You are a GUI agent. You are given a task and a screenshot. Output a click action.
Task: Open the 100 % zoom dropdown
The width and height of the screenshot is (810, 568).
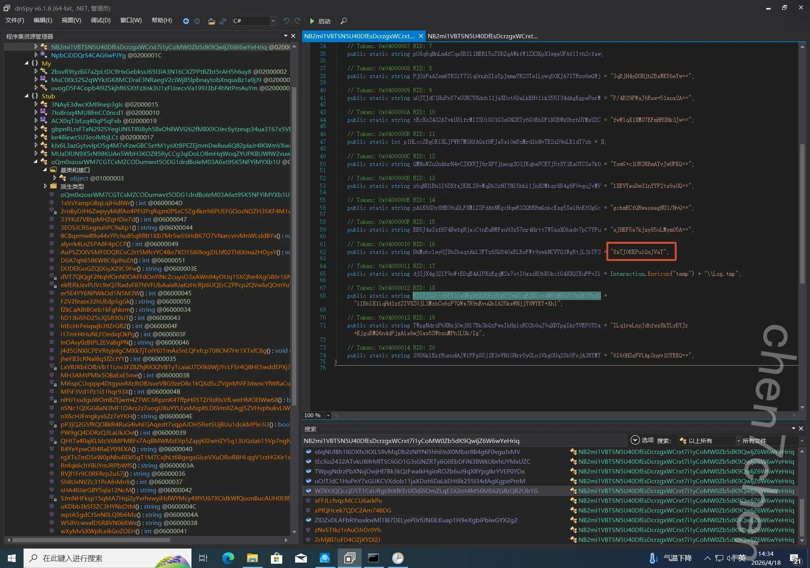point(328,415)
